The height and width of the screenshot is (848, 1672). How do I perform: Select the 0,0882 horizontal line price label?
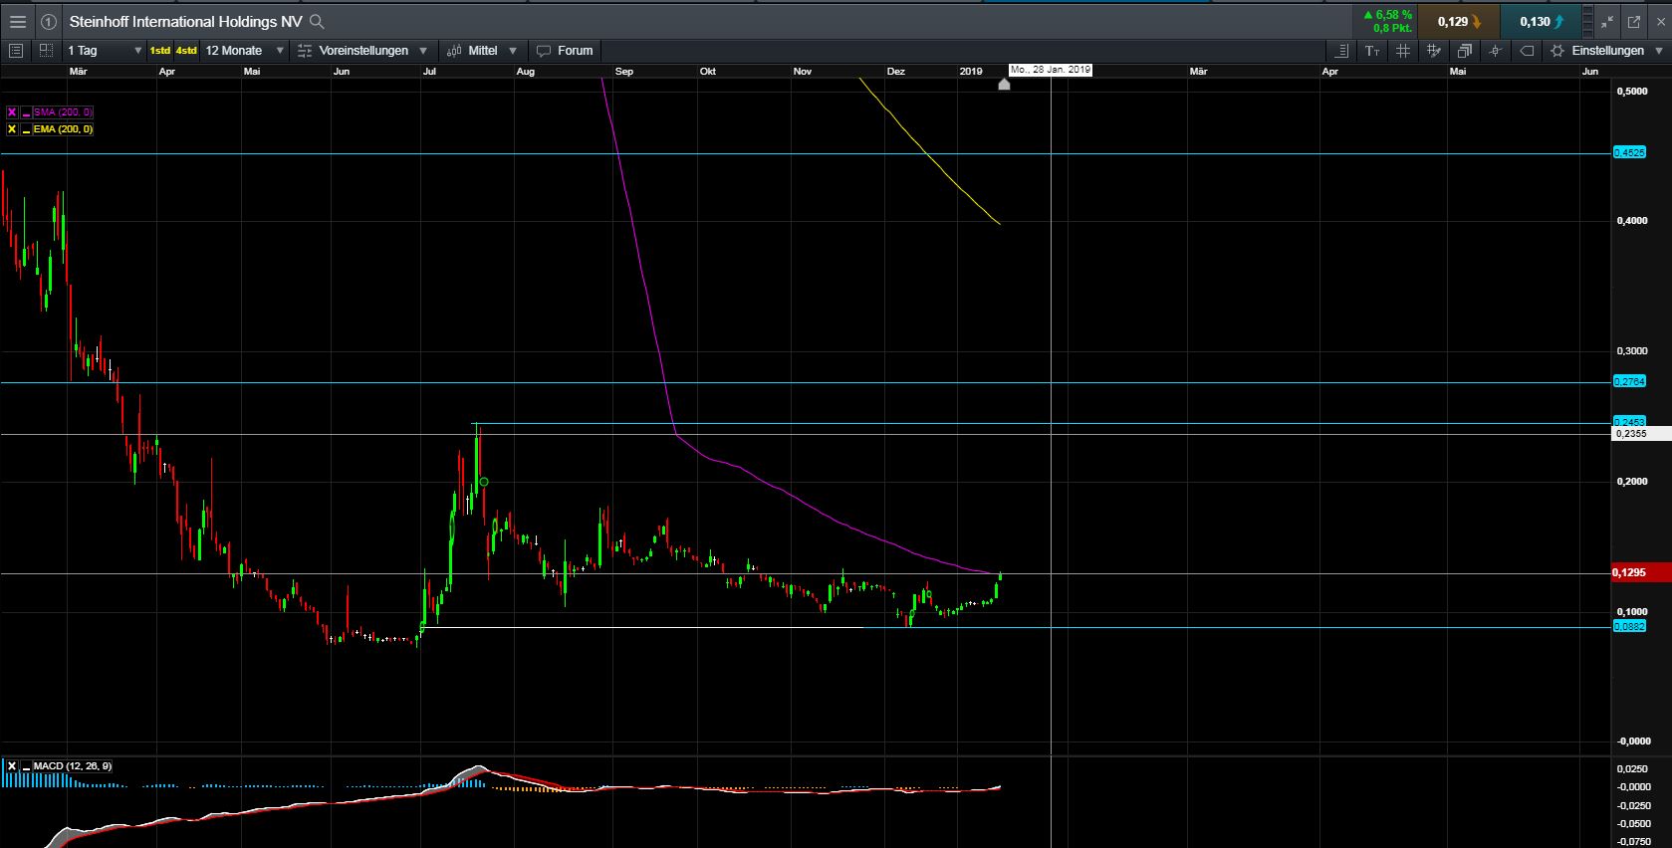pyautogui.click(x=1629, y=626)
